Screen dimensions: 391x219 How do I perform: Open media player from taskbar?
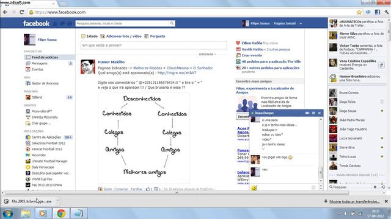click(x=43, y=214)
